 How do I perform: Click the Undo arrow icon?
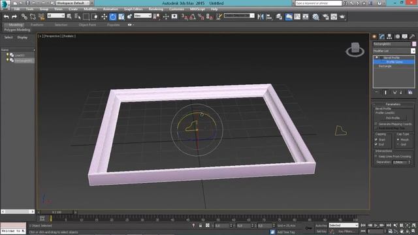tap(6, 17)
